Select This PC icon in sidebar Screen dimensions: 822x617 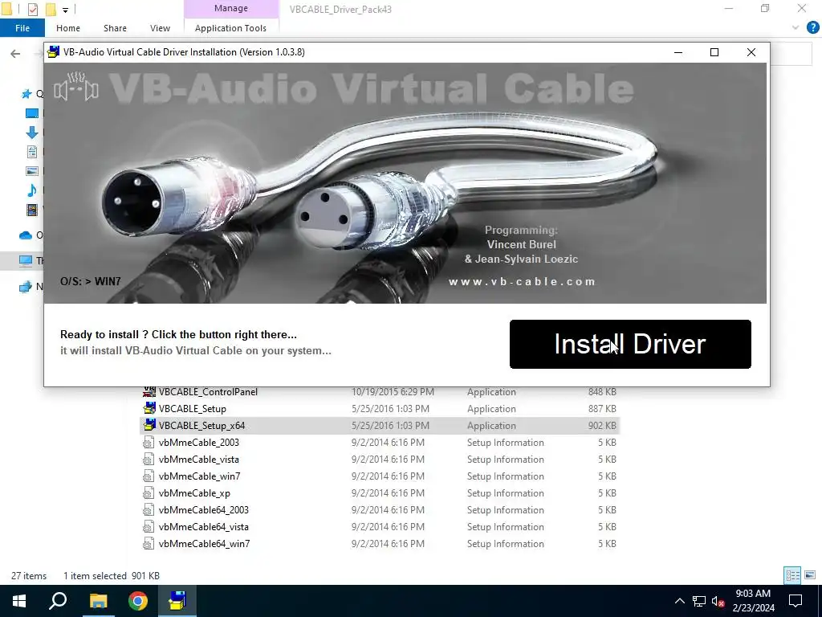25,260
